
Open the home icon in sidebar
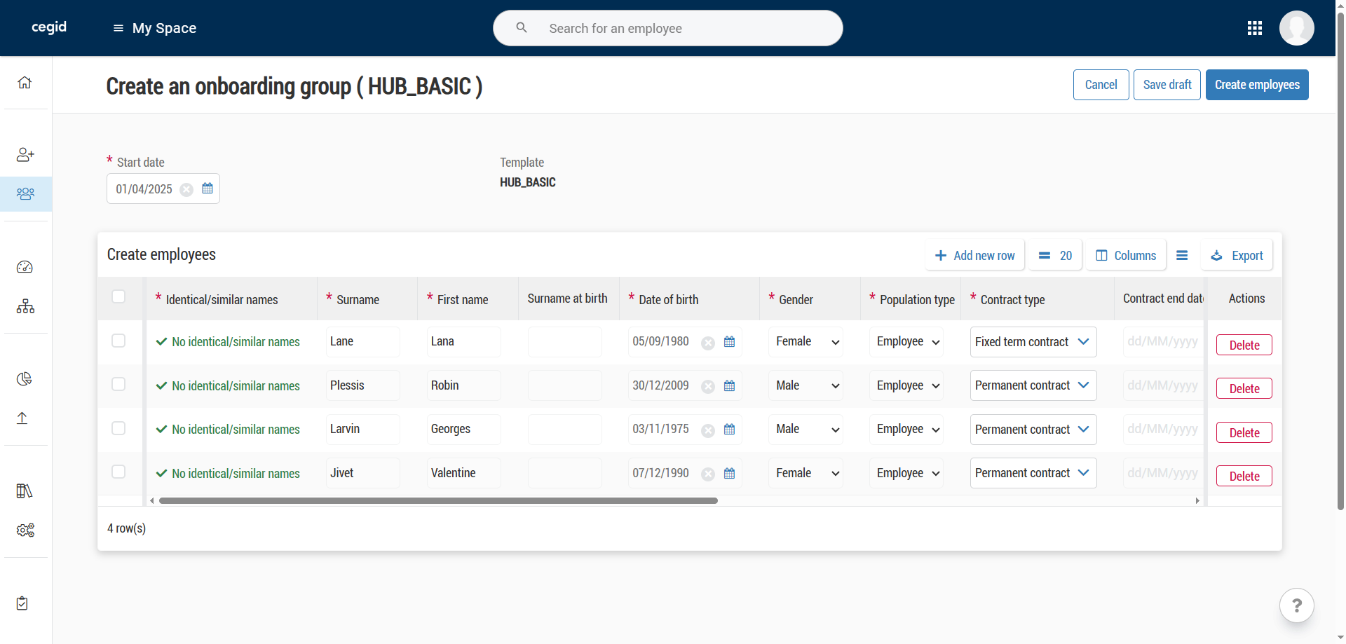[25, 83]
